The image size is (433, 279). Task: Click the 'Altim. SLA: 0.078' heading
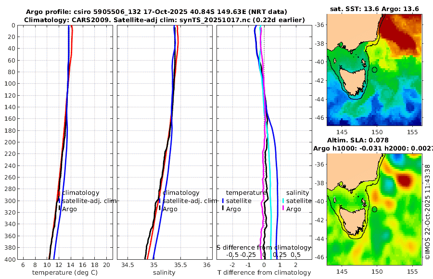[357, 140]
